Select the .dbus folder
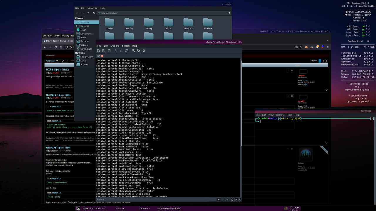Viewport: 376px width, 211px height. (168, 24)
